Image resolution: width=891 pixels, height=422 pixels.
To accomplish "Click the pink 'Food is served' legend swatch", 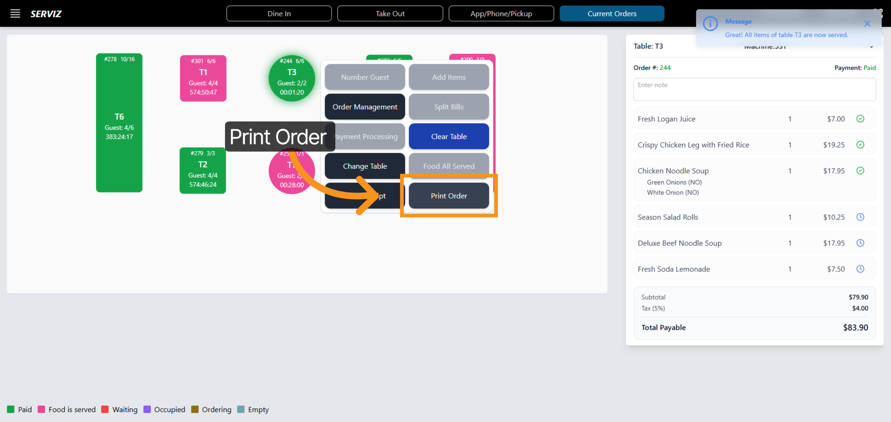I will click(41, 409).
